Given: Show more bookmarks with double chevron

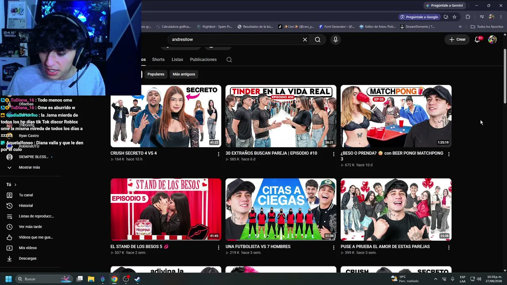Looking at the screenshot, I should [460, 27].
